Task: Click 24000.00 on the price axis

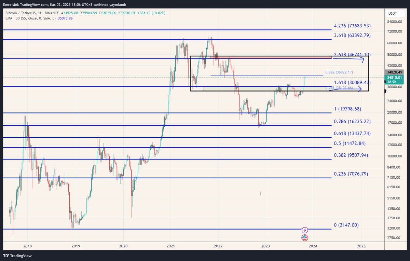Action: (395, 101)
